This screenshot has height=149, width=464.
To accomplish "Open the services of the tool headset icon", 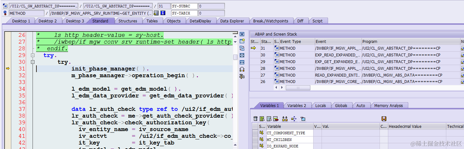I will coord(242,69).
